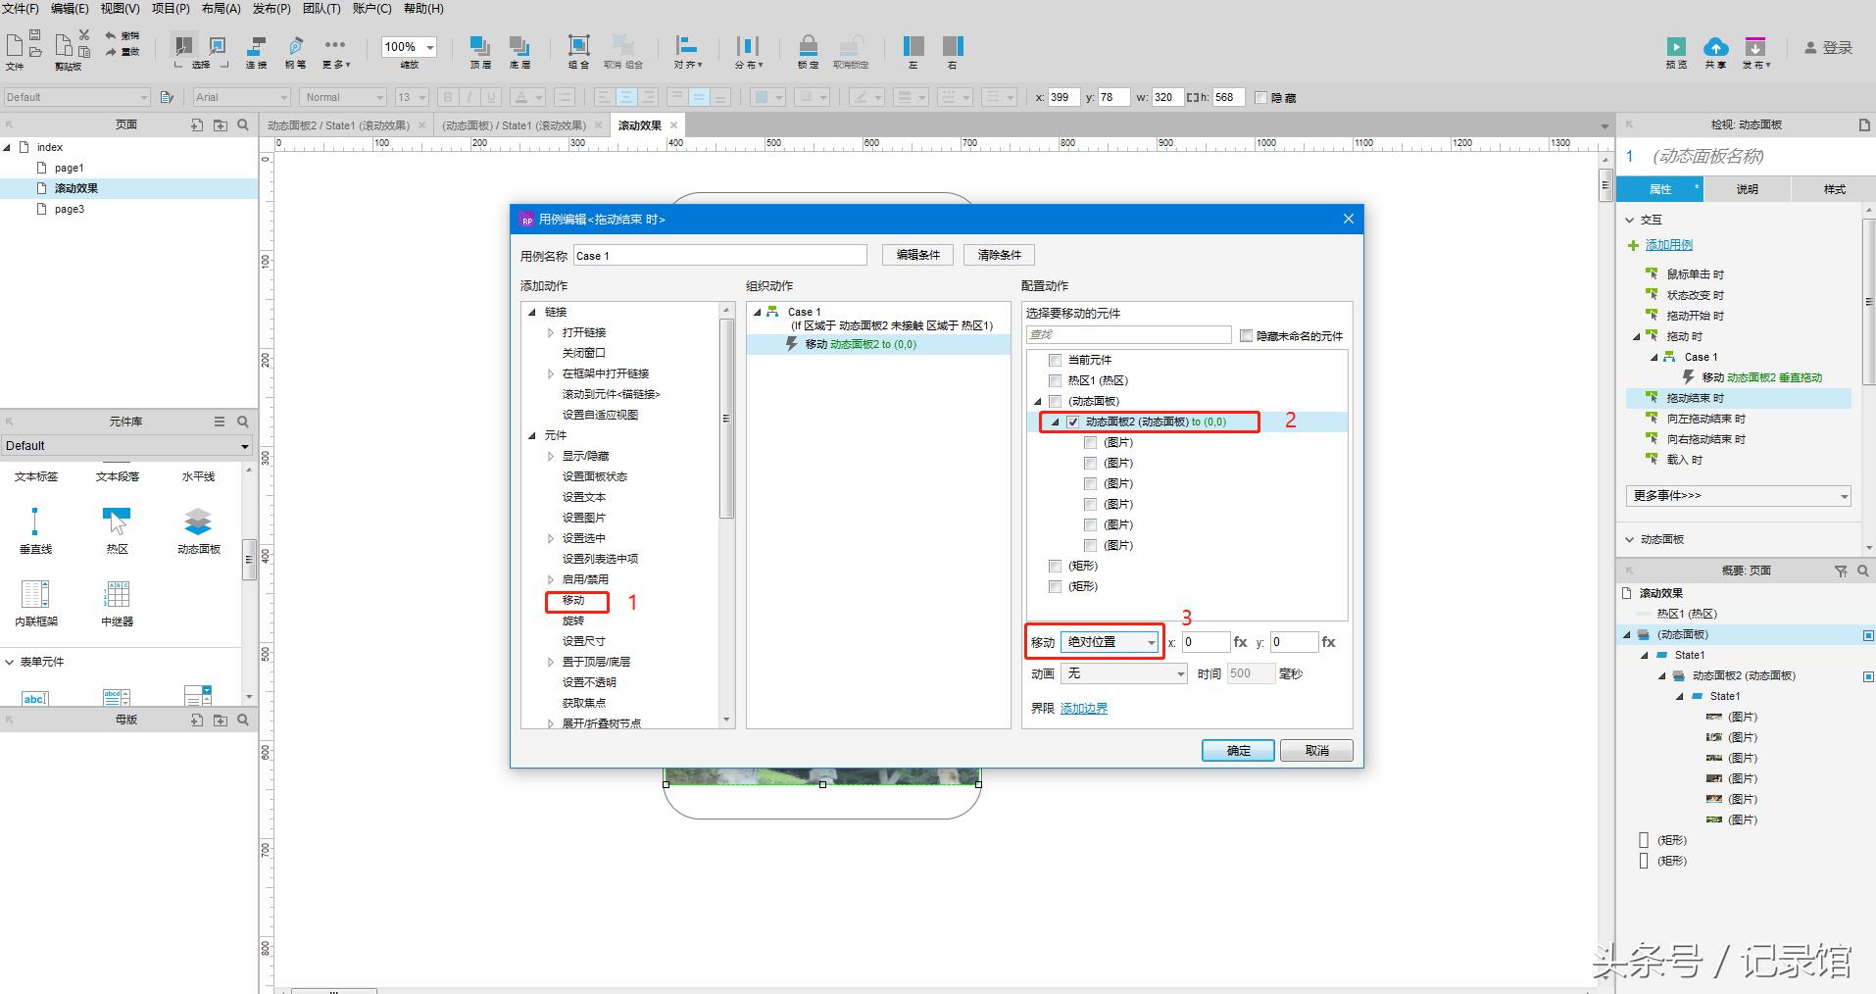Select the intersected selection mode tool
This screenshot has height=994, width=1876.
(x=183, y=46)
